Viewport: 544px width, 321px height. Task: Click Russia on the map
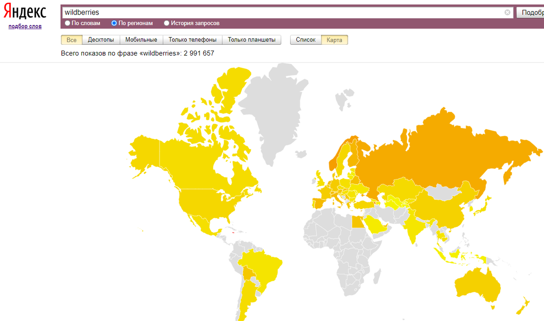[x=435, y=154]
